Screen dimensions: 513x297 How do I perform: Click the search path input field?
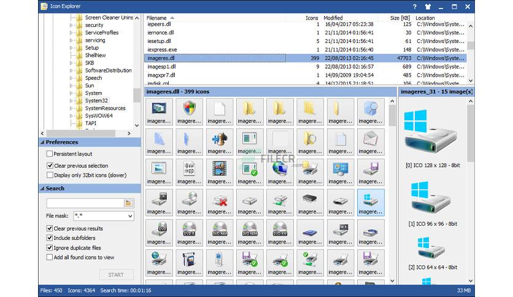pyautogui.click(x=85, y=203)
